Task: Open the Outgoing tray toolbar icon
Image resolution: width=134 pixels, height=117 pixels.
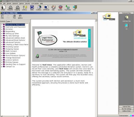Action: (x=17, y=8)
